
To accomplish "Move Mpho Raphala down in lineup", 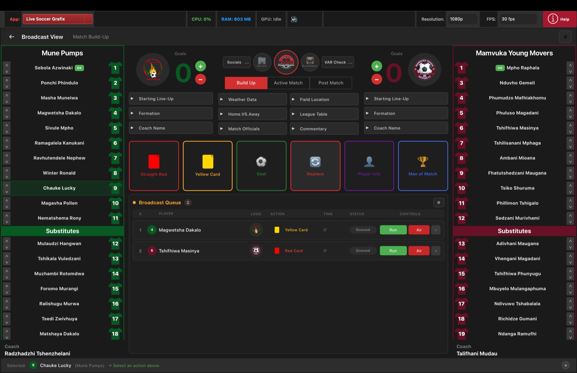I will (x=570, y=71).
